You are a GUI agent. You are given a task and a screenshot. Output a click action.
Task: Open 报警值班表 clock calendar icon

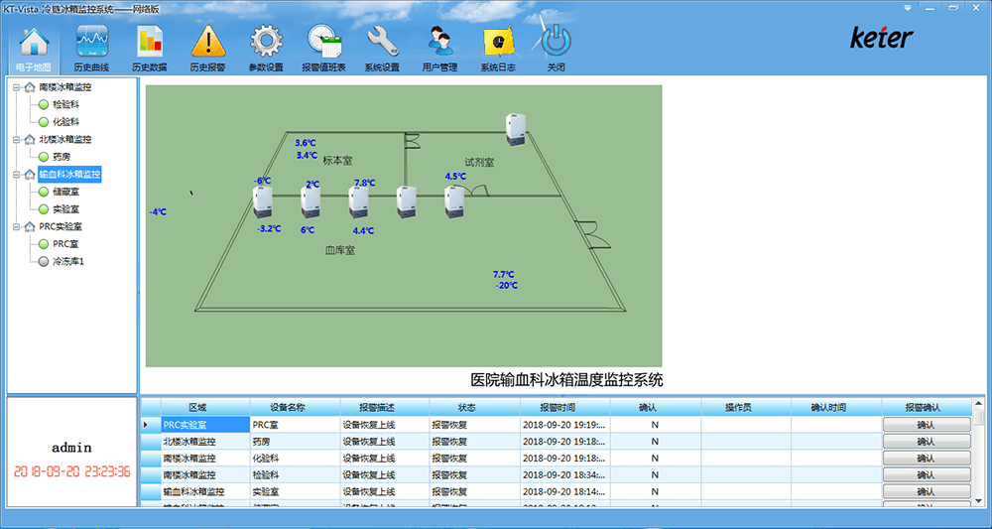click(324, 42)
